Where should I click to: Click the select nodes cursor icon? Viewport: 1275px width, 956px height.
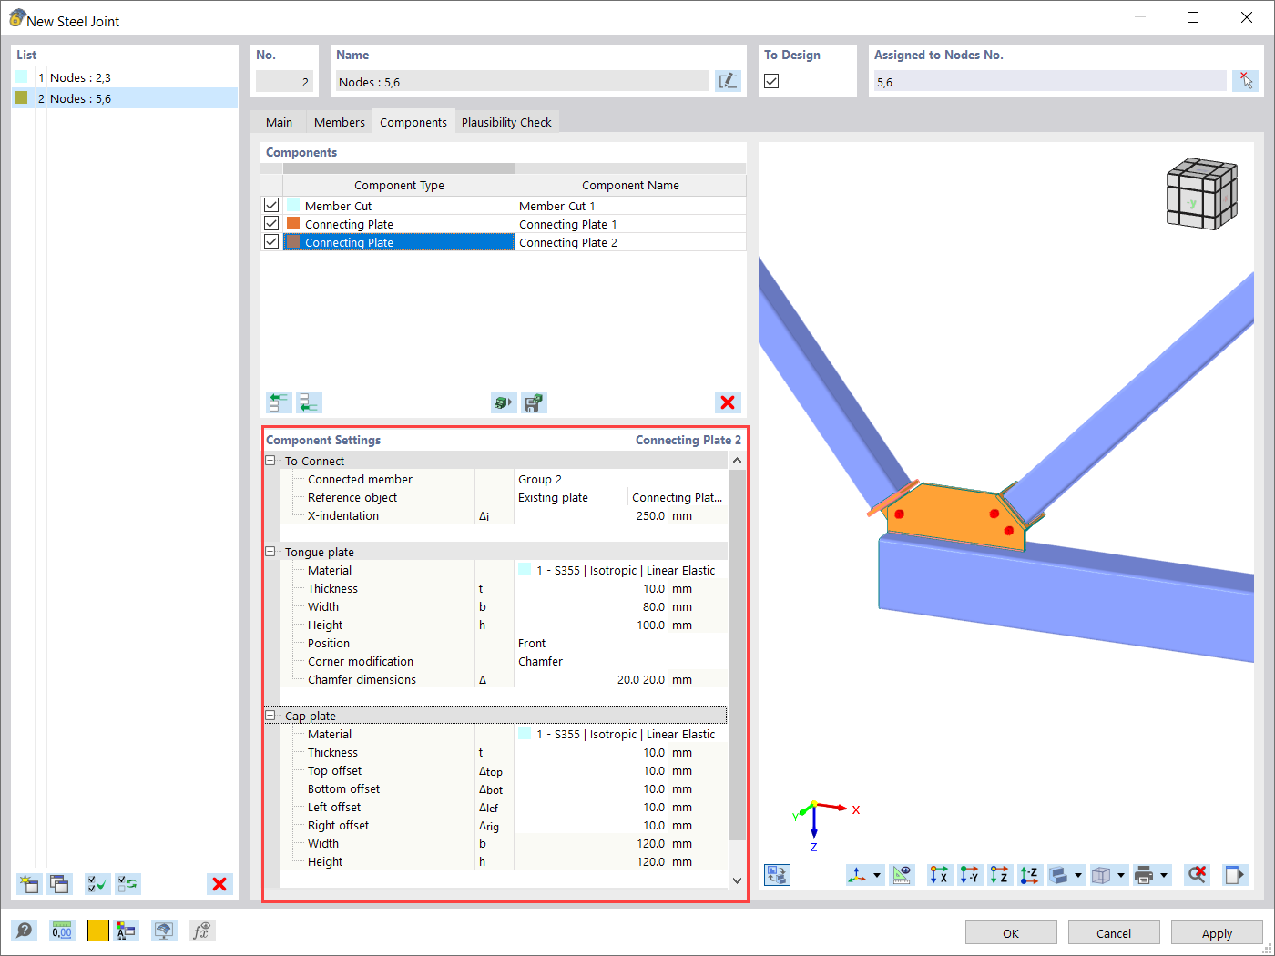(1245, 81)
